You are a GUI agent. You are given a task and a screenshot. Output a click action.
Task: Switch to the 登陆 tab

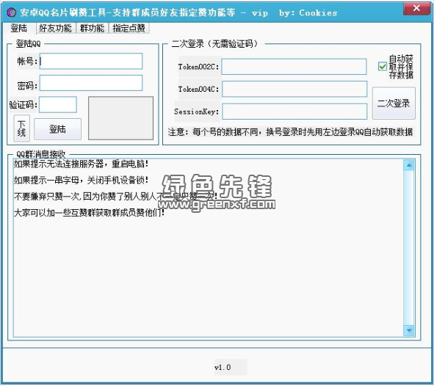(19, 28)
